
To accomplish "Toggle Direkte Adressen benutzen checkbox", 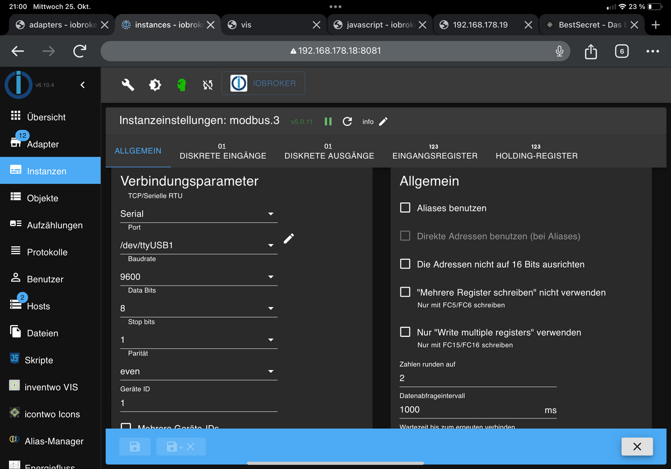I will pos(405,236).
